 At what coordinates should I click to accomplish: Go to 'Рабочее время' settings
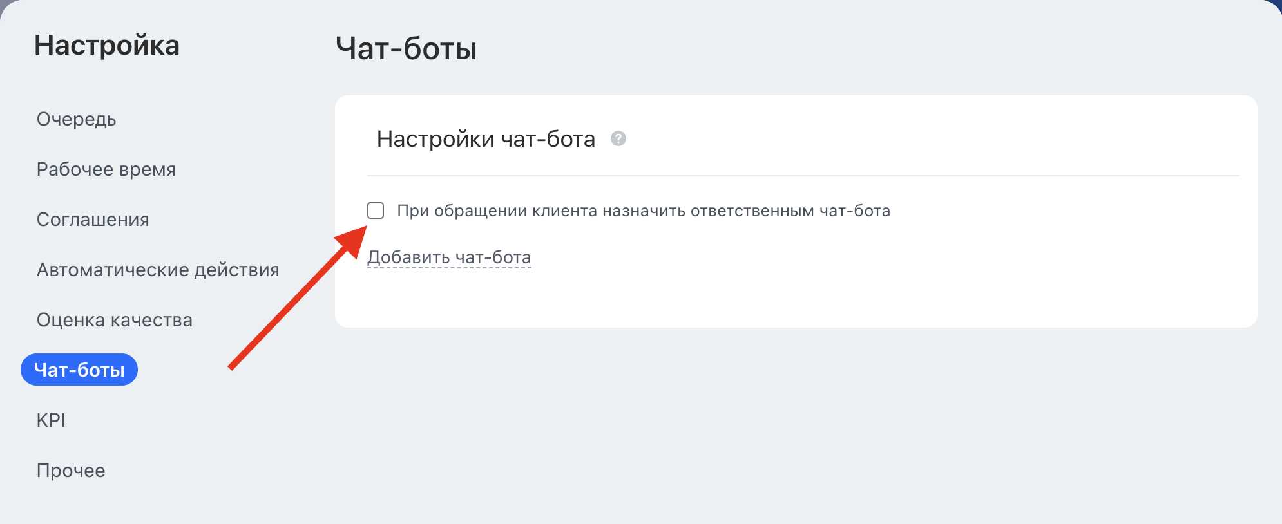click(x=106, y=169)
